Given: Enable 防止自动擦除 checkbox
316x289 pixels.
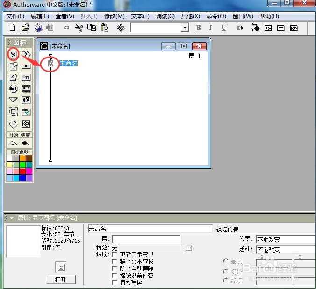Looking at the screenshot, I should pyautogui.click(x=115, y=268).
